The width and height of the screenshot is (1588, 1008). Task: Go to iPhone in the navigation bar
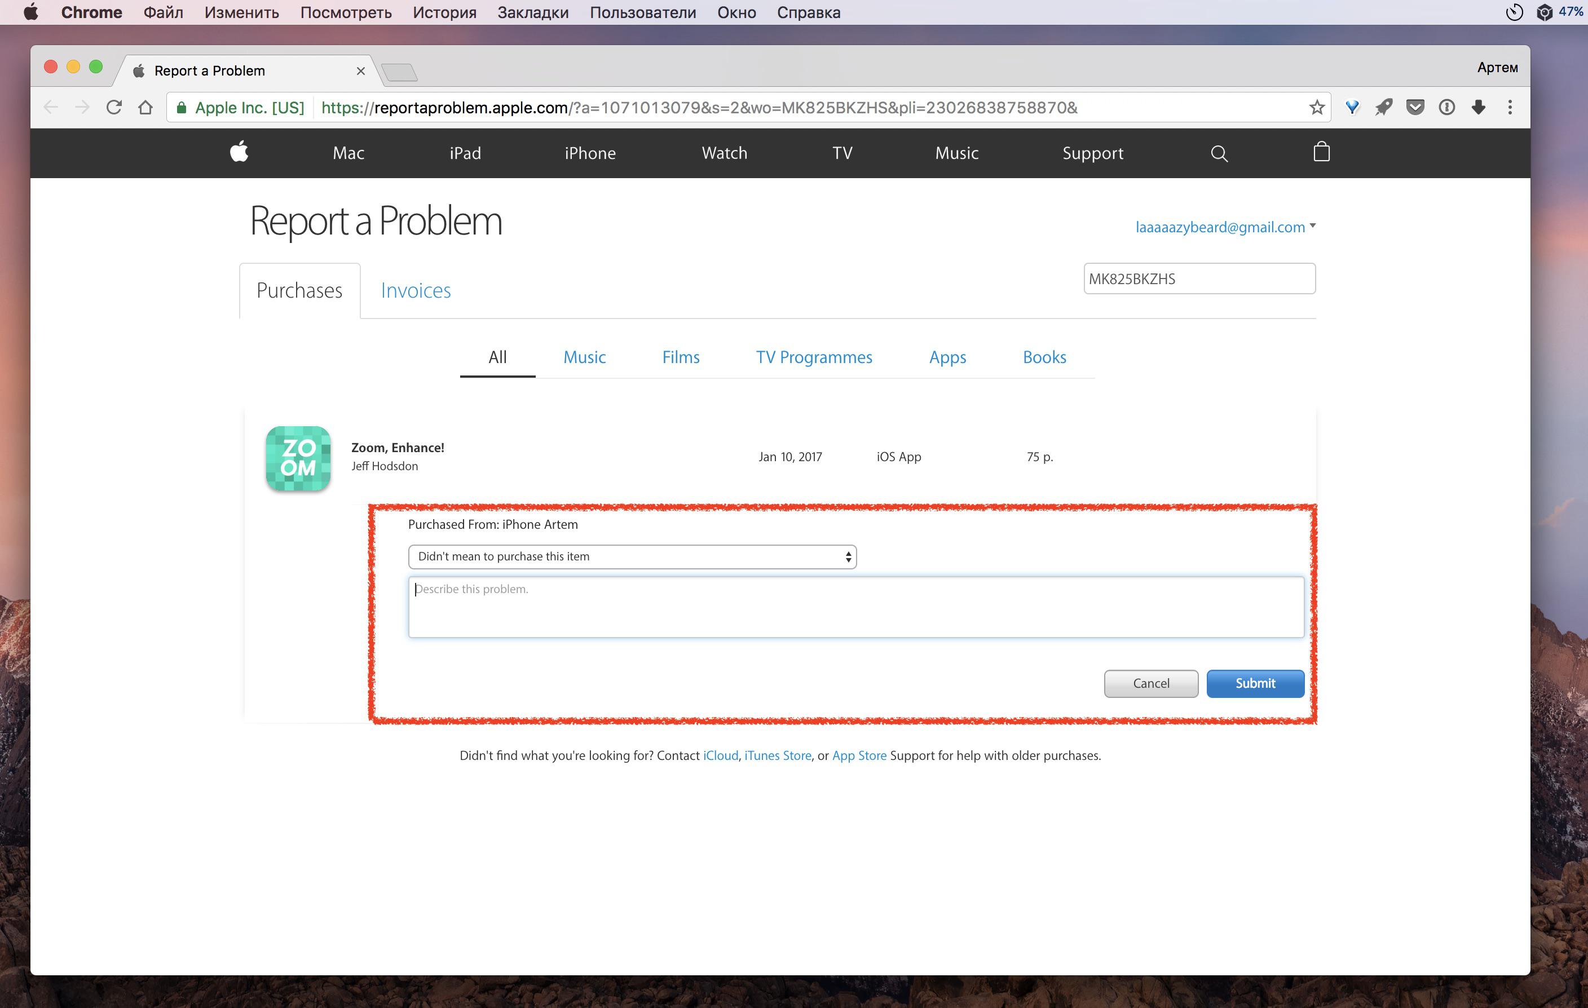coord(589,153)
